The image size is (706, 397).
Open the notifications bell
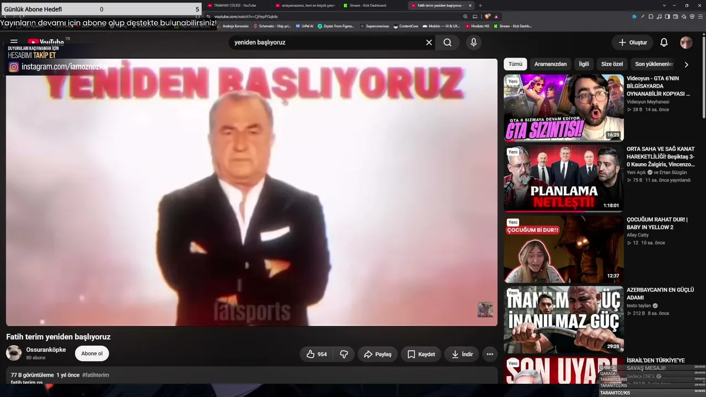coord(664,42)
